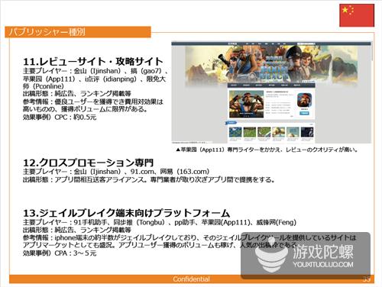Open the first gallery thumbnail with ocean map
This screenshot has height=287, width=382.
pyautogui.click(x=235, y=132)
